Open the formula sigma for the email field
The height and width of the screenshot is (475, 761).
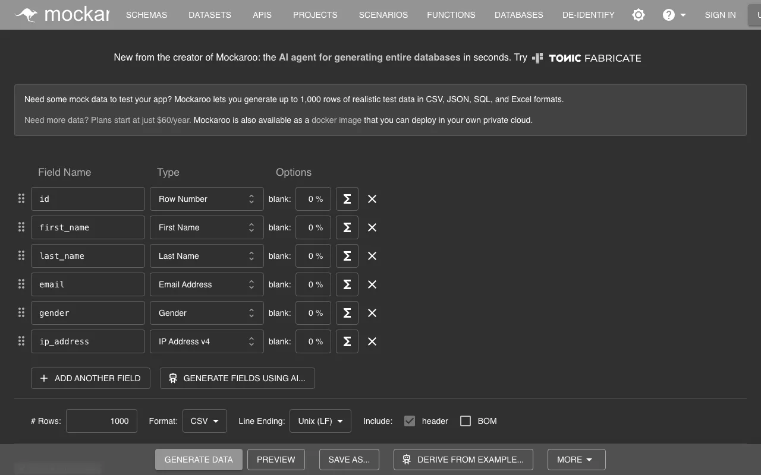coord(347,284)
